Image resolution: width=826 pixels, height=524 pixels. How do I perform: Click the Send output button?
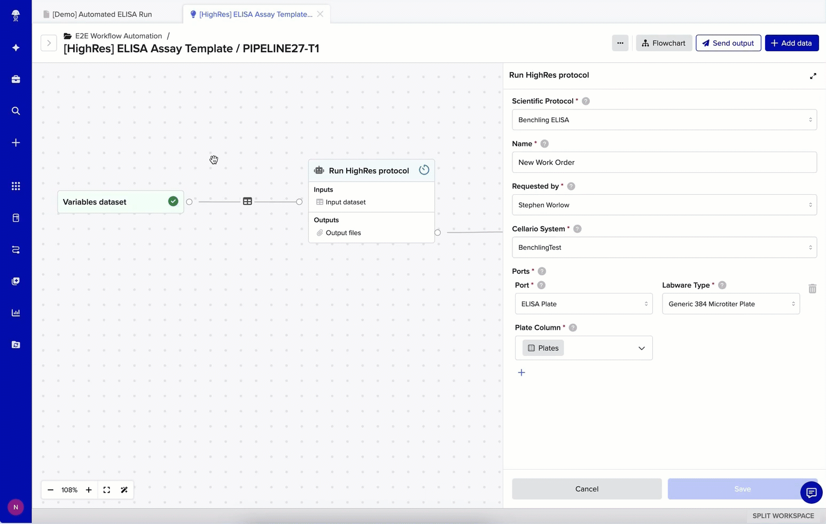click(728, 43)
